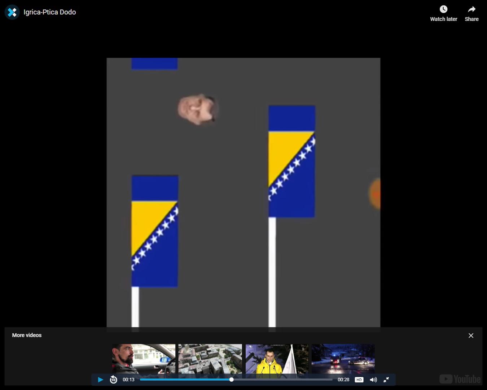
Task: Close the More videos panel
Action: pos(471,335)
